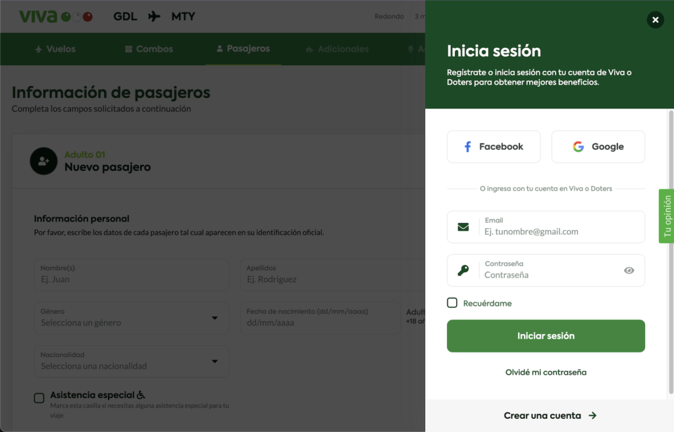Focus the Contraseña password field
Image resolution: width=674 pixels, height=432 pixels.
coord(546,270)
